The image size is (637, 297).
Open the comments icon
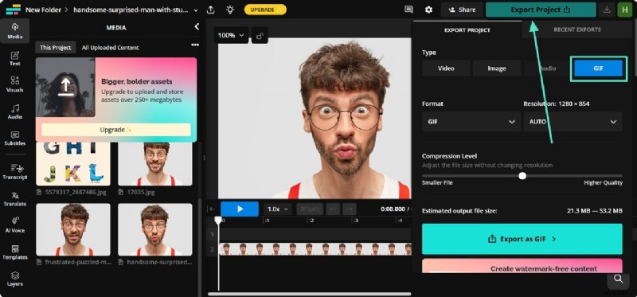pos(408,10)
